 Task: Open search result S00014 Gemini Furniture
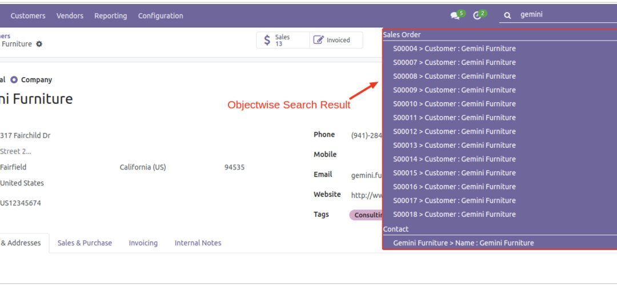coord(454,159)
